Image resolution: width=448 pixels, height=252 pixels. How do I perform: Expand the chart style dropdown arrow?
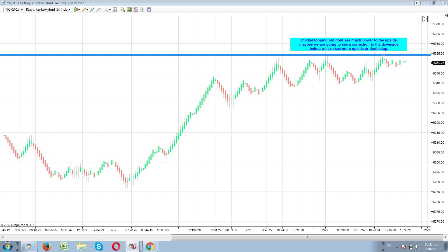click(x=79, y=10)
